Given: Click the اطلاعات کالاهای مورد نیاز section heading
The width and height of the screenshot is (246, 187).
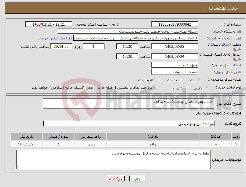Looking at the screenshot, I should pos(218,113).
